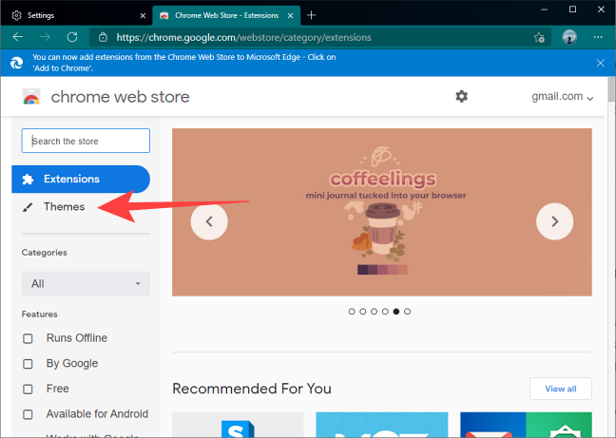Click the page vertical scrollbar thumb
The image size is (616, 438).
pyautogui.click(x=611, y=89)
